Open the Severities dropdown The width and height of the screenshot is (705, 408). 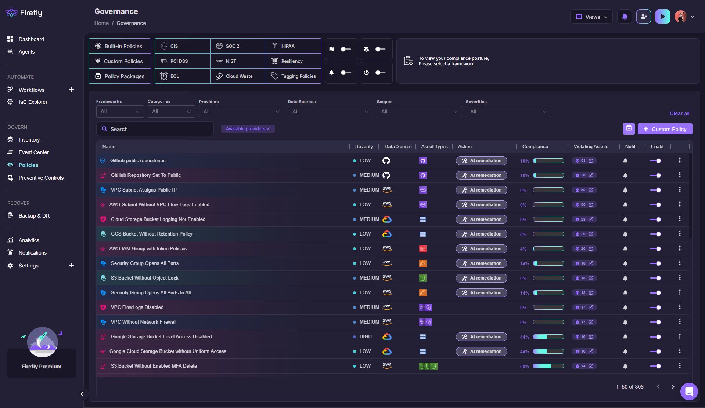tap(508, 112)
